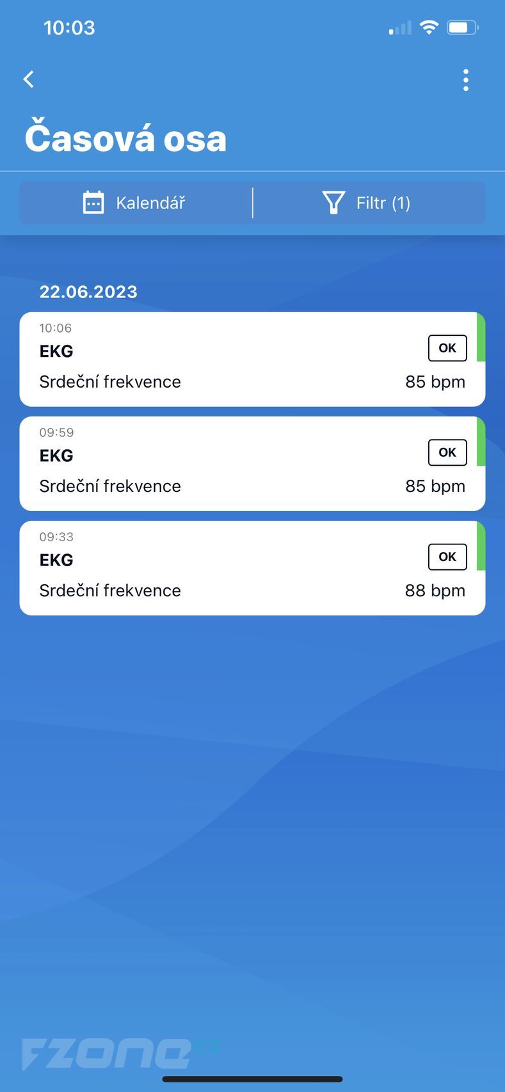Tap the Wi-Fi status icon
505x1092 pixels.
pyautogui.click(x=429, y=27)
